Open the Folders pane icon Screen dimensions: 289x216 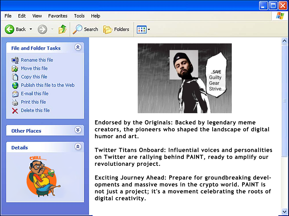[108, 30]
